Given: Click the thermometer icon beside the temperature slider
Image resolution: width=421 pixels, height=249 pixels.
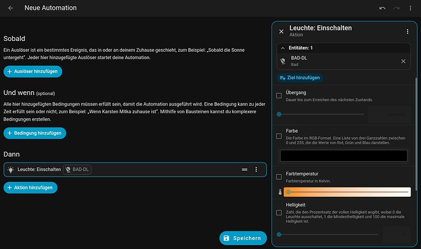Looking at the screenshot, I should pos(280,192).
